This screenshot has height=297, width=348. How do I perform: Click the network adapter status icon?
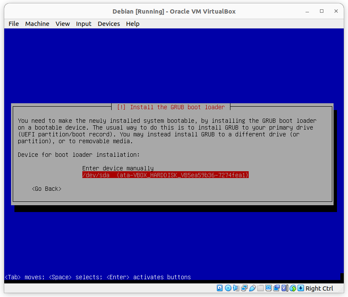pos(244,288)
